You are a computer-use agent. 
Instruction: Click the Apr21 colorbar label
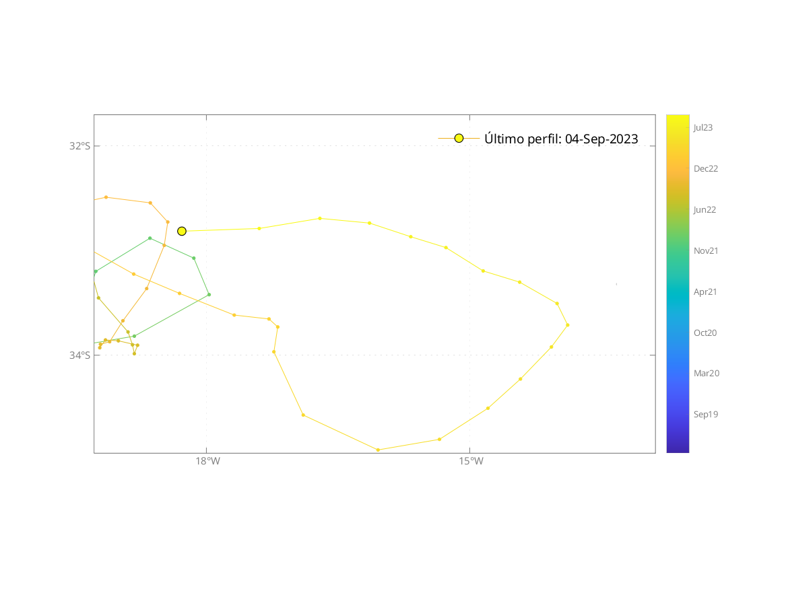tap(705, 291)
